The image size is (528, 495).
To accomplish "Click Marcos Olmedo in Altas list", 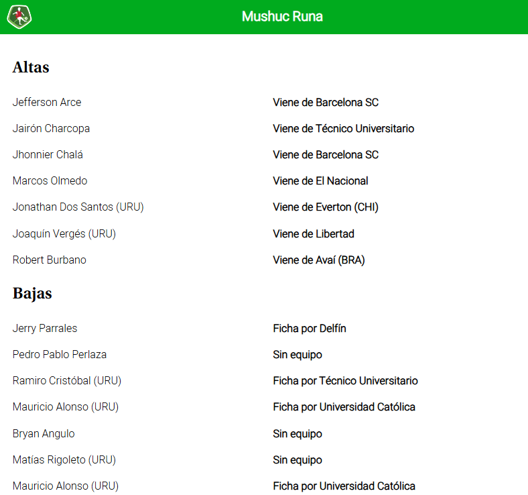I will point(50,180).
